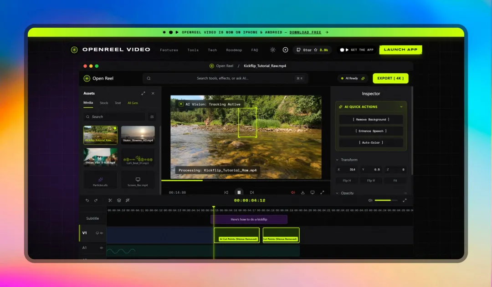Screen dimensions: 492x287
Task: Select the magic wand tool
Action: click(128, 200)
